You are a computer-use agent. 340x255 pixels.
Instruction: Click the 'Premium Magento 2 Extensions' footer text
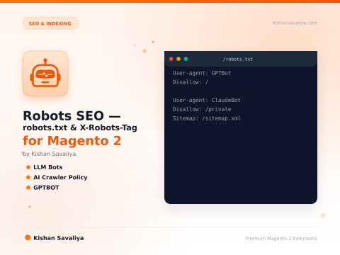tap(281, 239)
